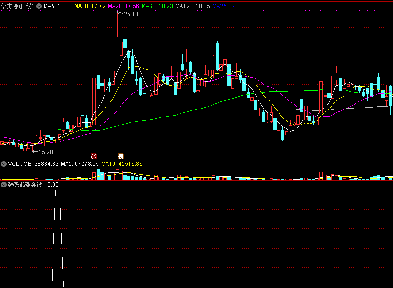Click the volume MA5: 67278.05 label

pyautogui.click(x=80, y=164)
